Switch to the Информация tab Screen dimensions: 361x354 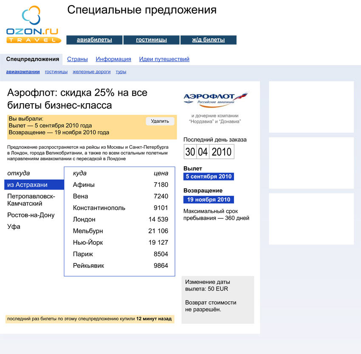pyautogui.click(x=113, y=59)
